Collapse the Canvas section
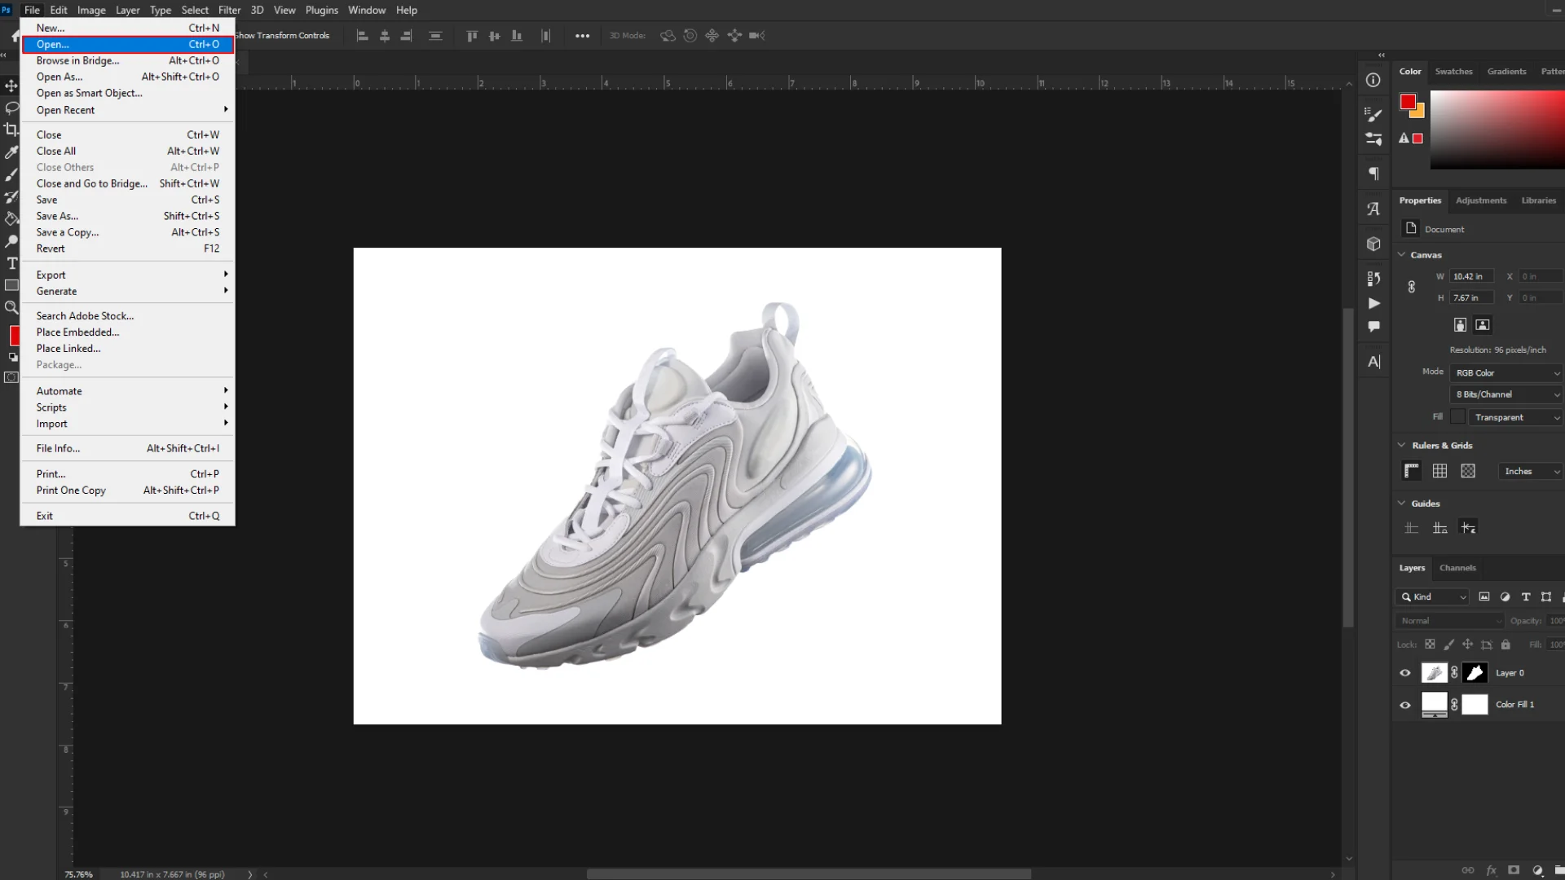Image resolution: width=1565 pixels, height=880 pixels. [x=1401, y=254]
